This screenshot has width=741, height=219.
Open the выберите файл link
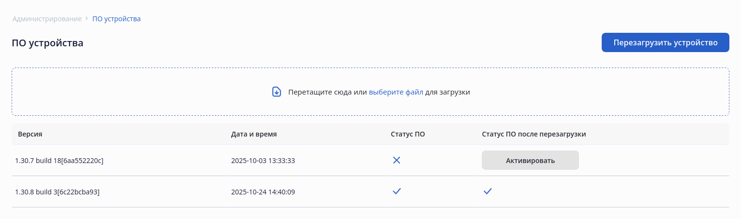(x=396, y=92)
